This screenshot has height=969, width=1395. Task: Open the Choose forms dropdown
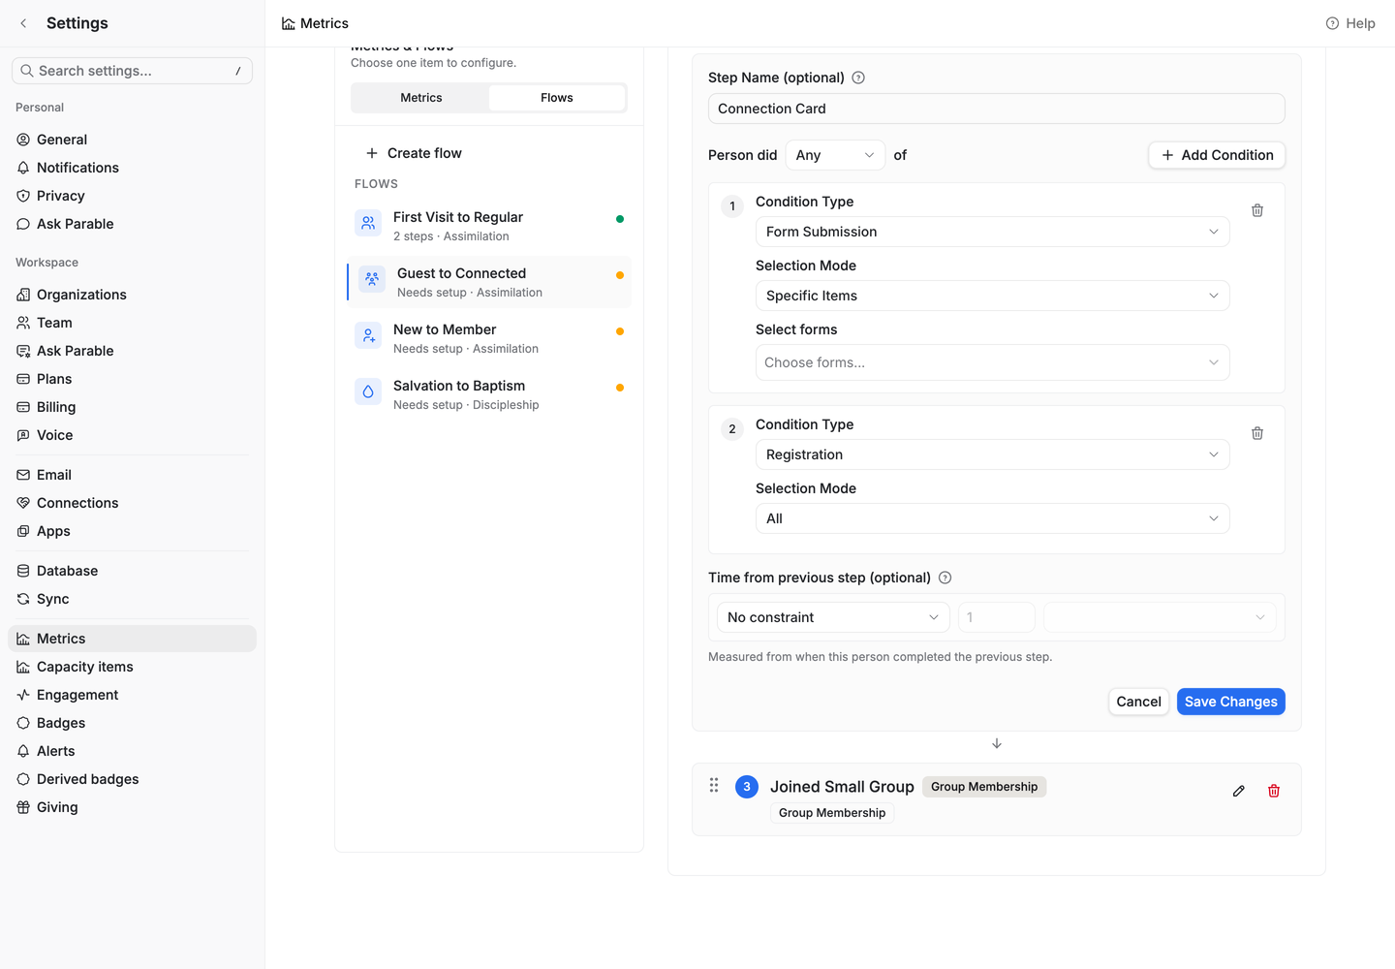[992, 362]
